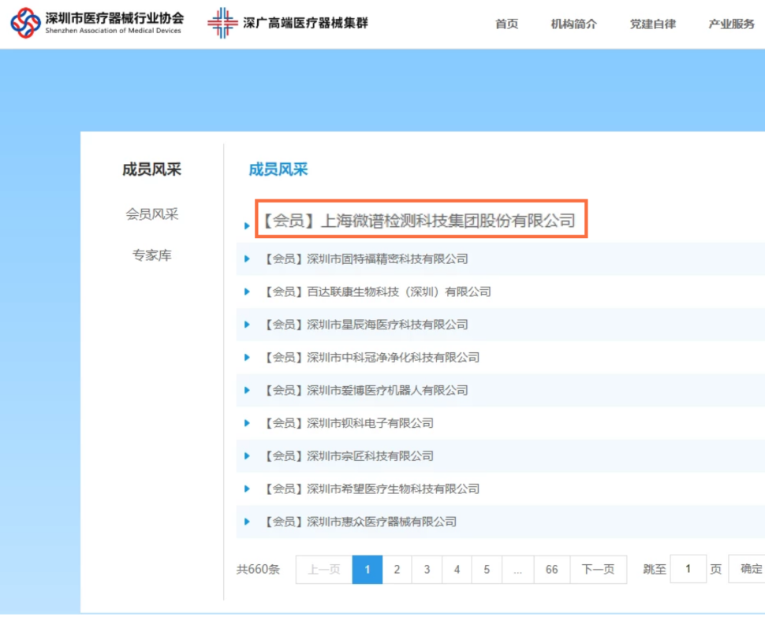The image size is (765, 617).
Task: Click the 下一页 next page button
Action: [598, 569]
